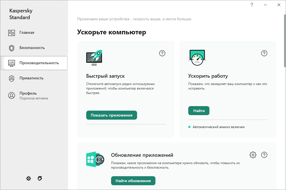This screenshot has width=286, height=190.
Task: Click the Показать приложения button
Action: 111,115
